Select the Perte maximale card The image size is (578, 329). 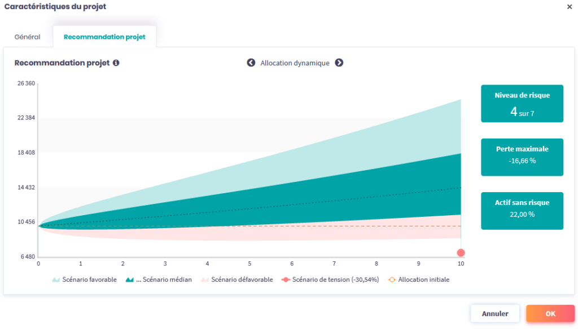coord(522,157)
